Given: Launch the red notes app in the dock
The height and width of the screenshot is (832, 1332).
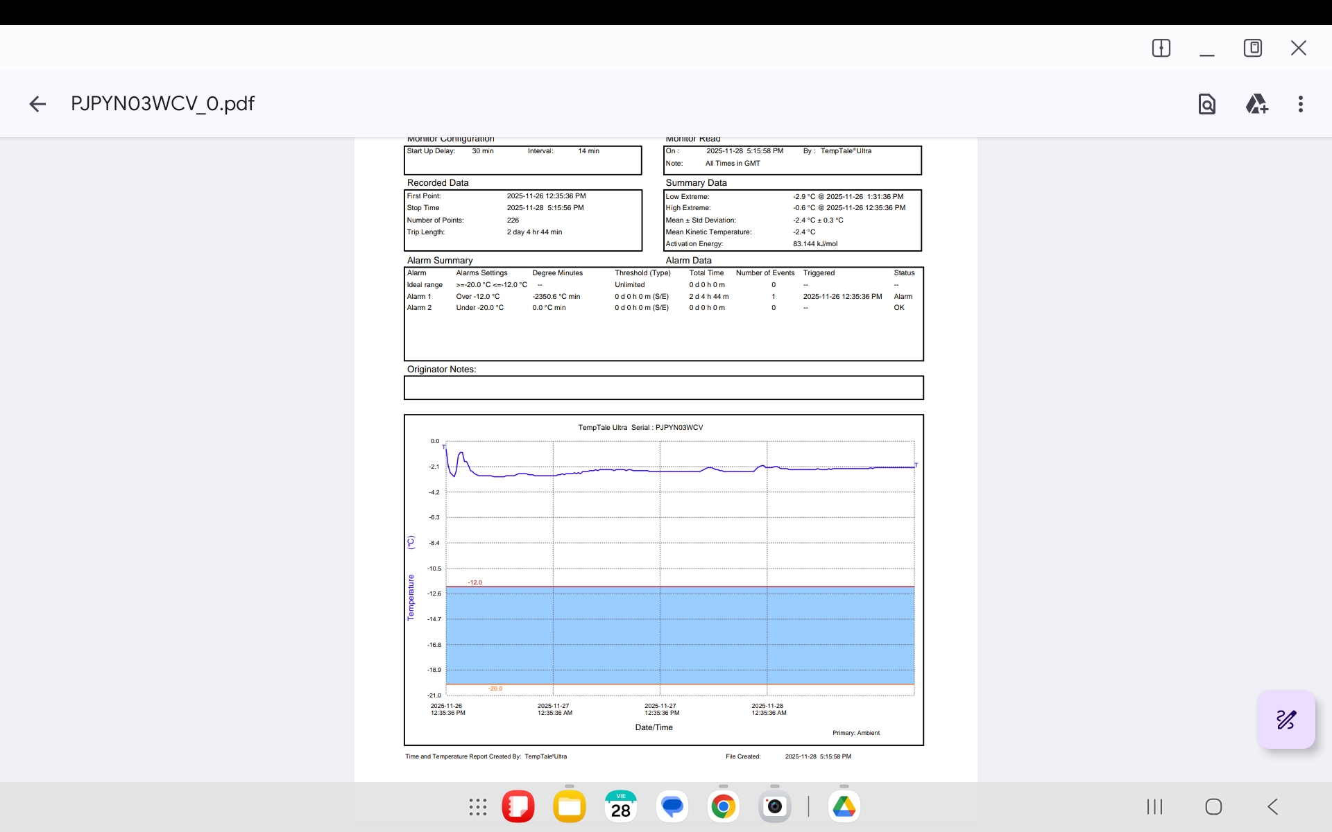Looking at the screenshot, I should pyautogui.click(x=518, y=806).
